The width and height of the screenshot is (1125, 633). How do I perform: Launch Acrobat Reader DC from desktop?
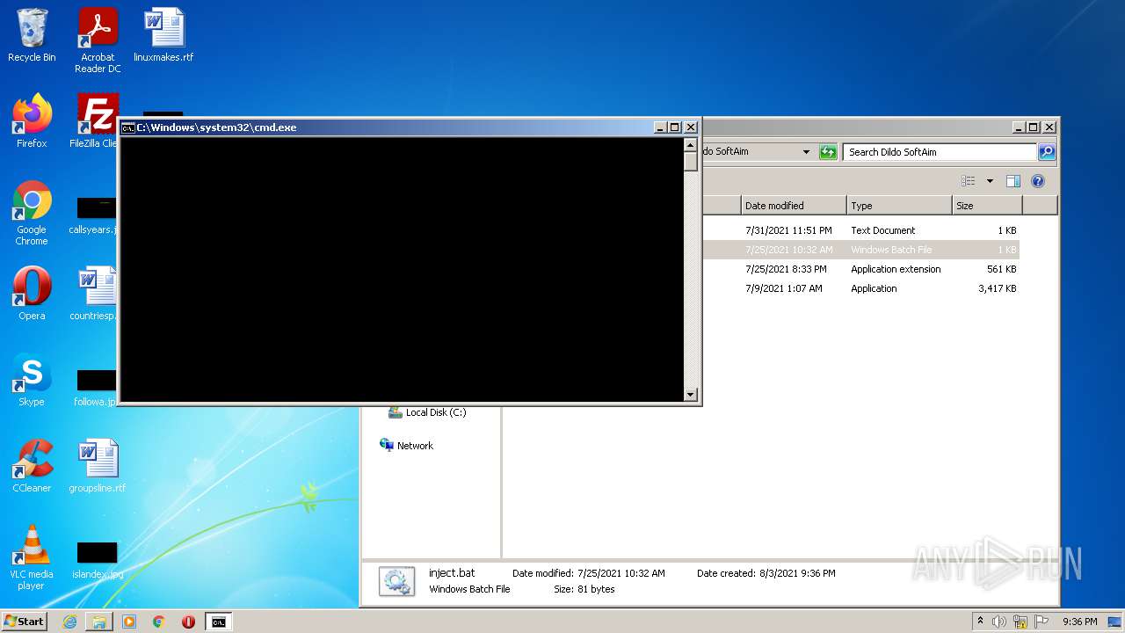pos(98,40)
